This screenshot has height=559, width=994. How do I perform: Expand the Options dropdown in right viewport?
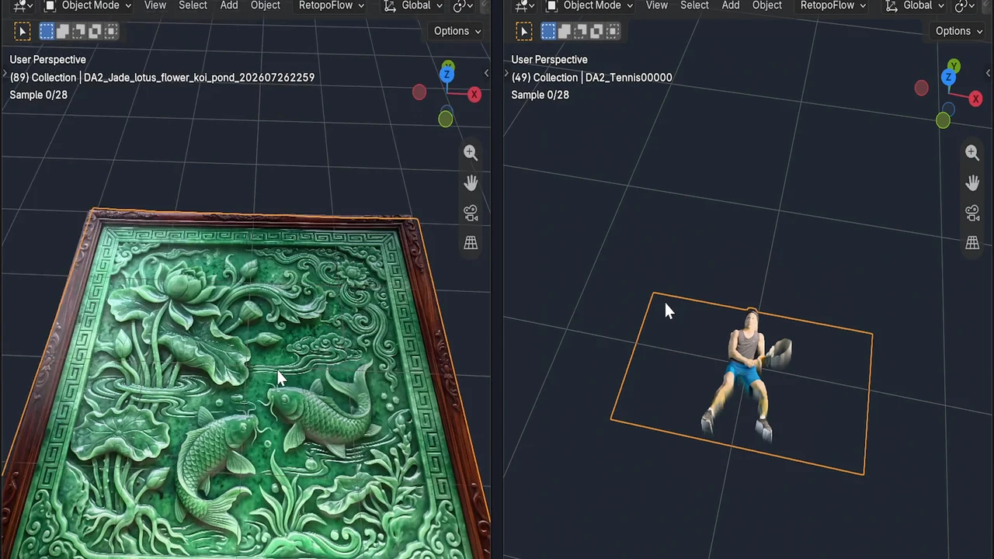tap(959, 31)
